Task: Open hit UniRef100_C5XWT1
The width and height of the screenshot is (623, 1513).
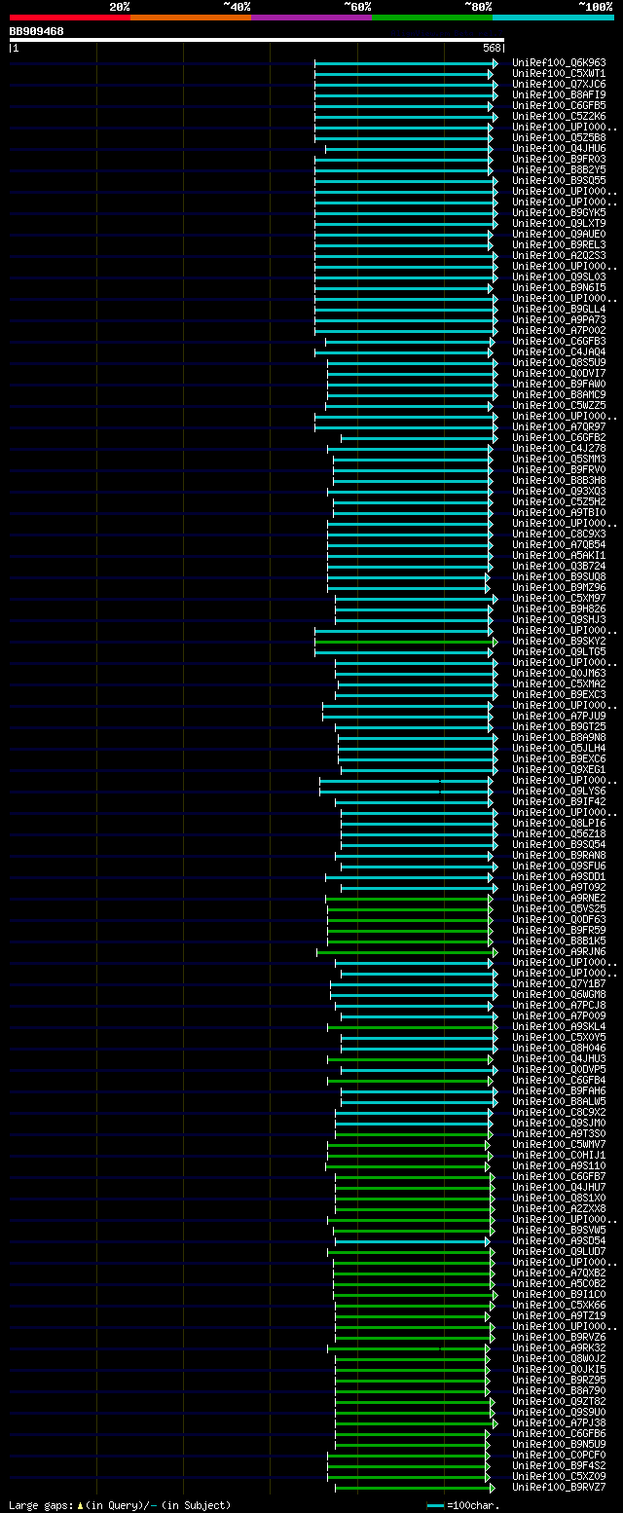Action: [559, 74]
